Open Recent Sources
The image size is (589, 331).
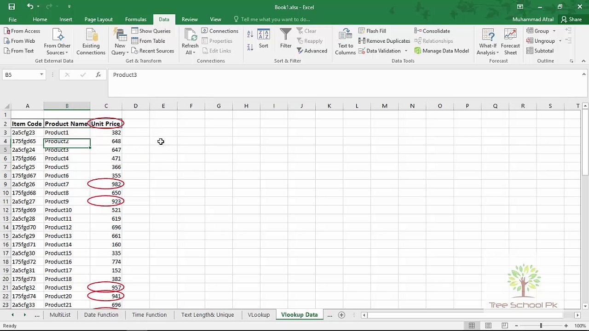tap(153, 51)
